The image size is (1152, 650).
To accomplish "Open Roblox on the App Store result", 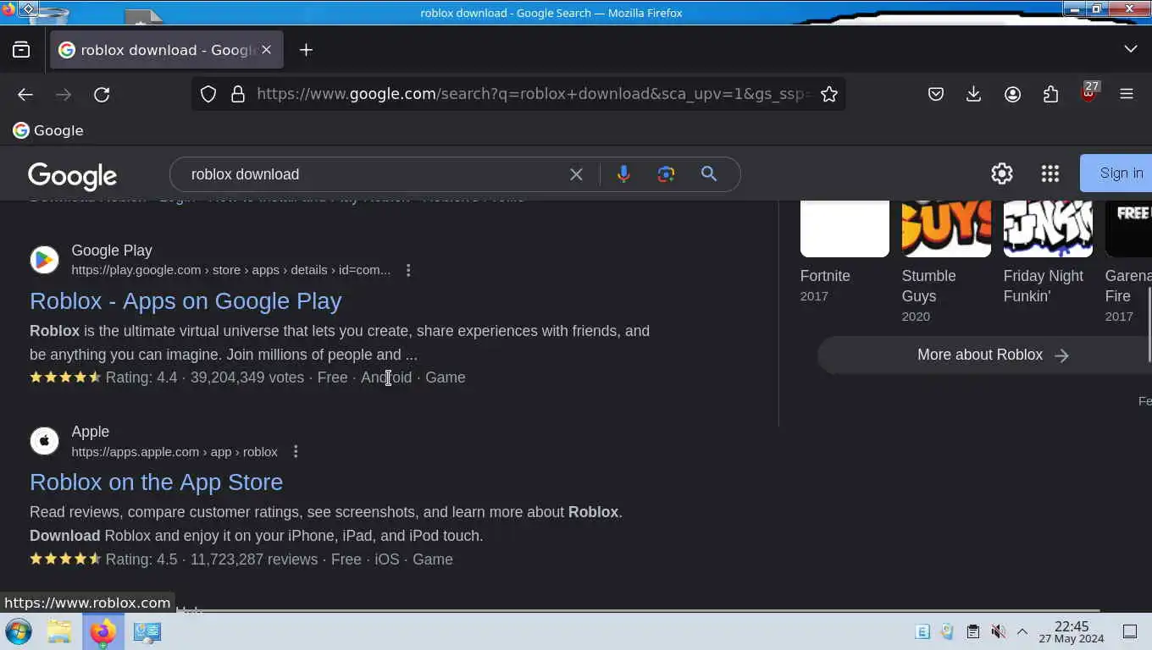I will [x=156, y=482].
